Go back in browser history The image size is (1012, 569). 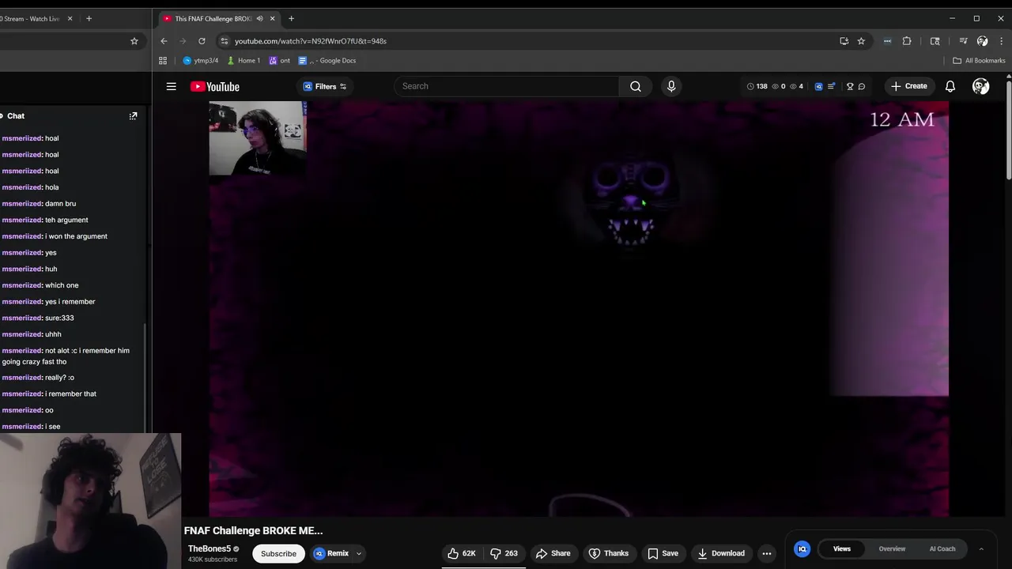click(x=164, y=41)
